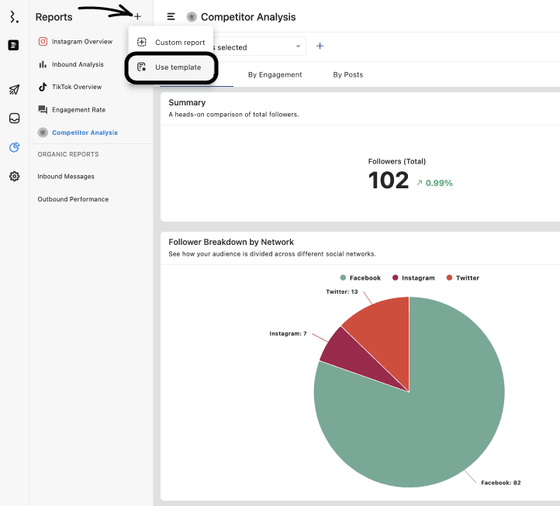The image size is (560, 506).
Task: Click the app logo at top left
Action: 14,17
